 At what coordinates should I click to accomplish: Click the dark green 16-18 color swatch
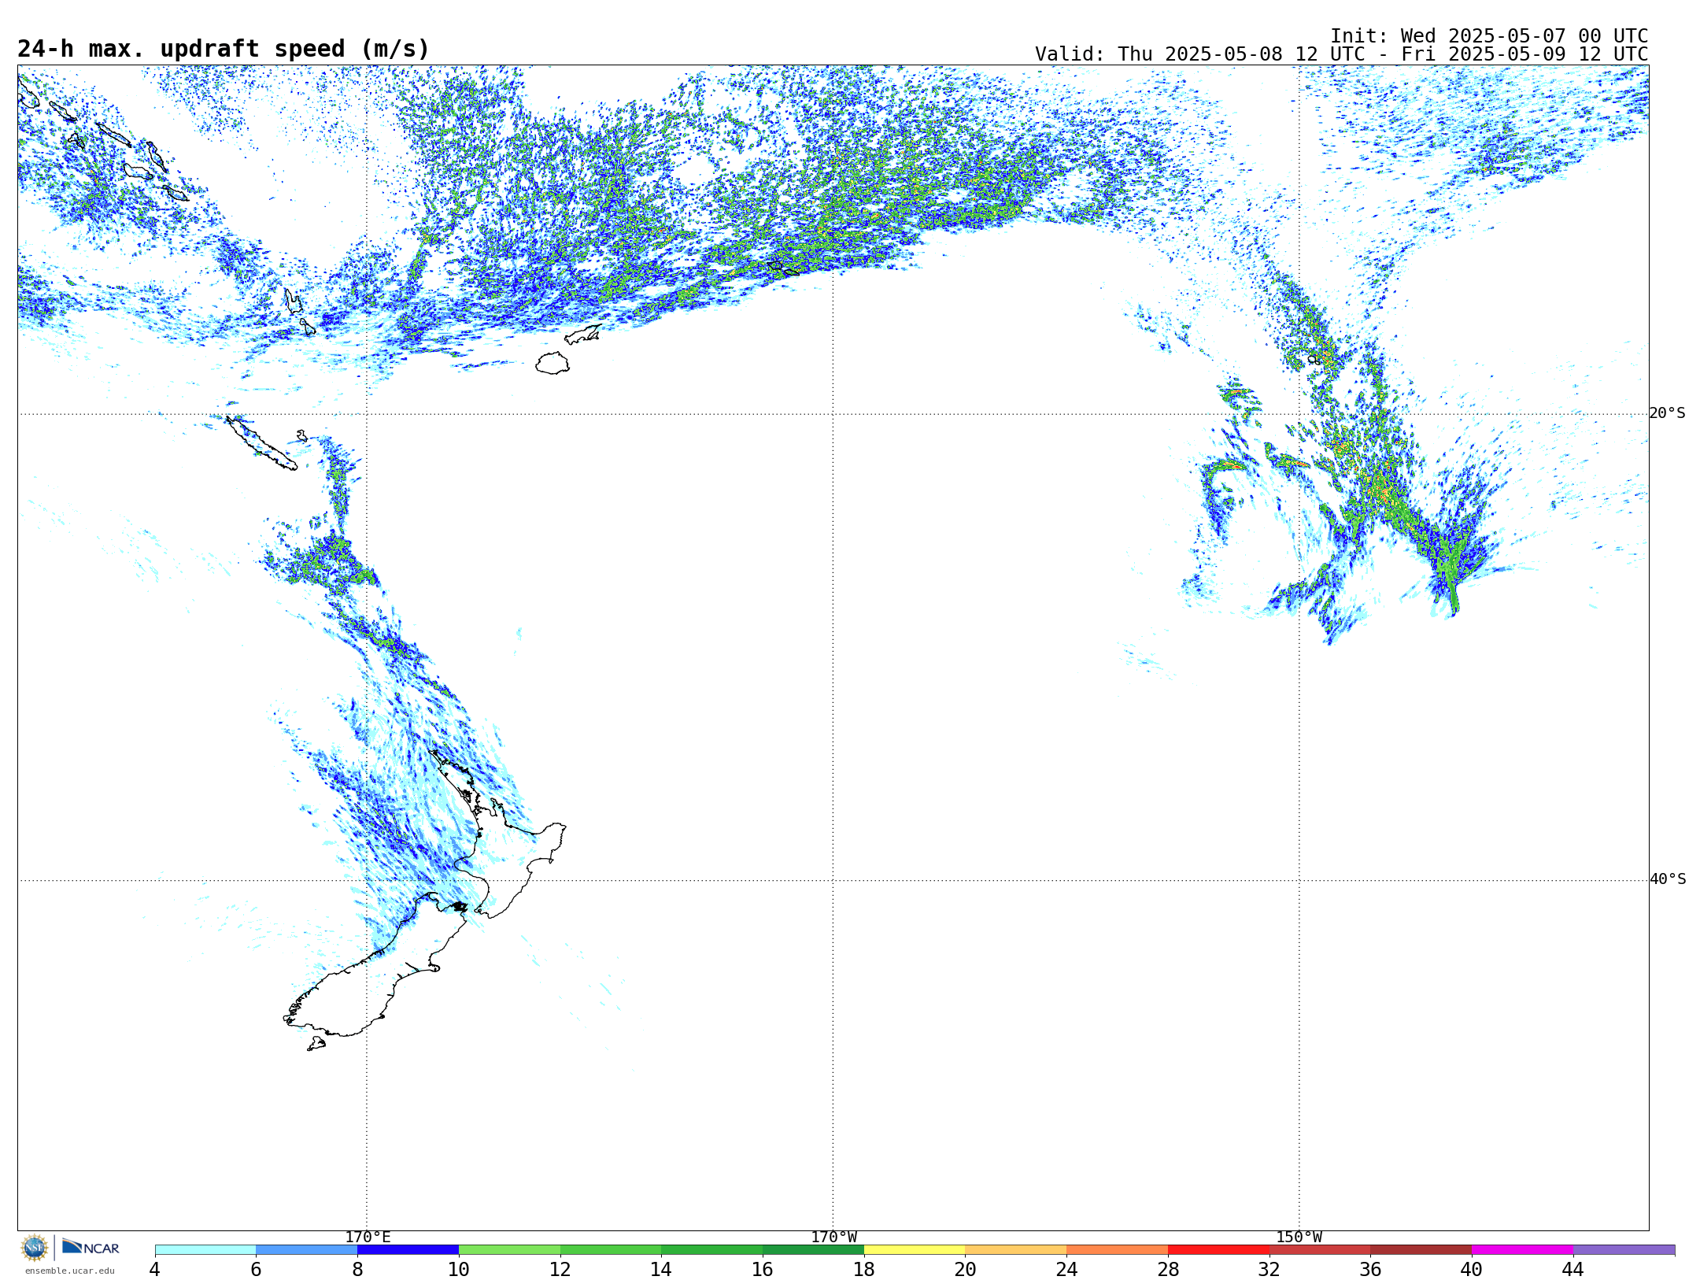click(x=813, y=1250)
